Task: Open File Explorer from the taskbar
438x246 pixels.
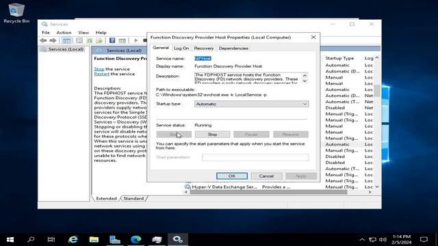Action: click(x=94, y=240)
